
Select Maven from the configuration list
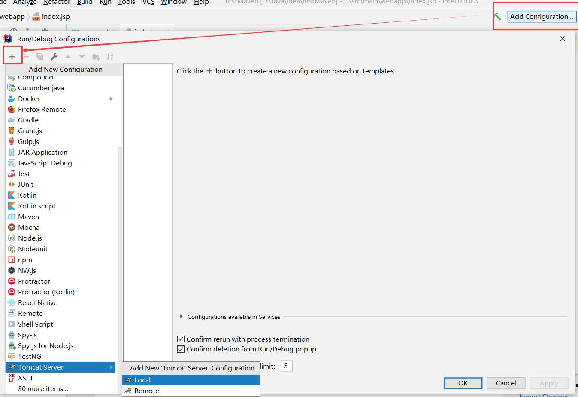click(x=61, y=217)
